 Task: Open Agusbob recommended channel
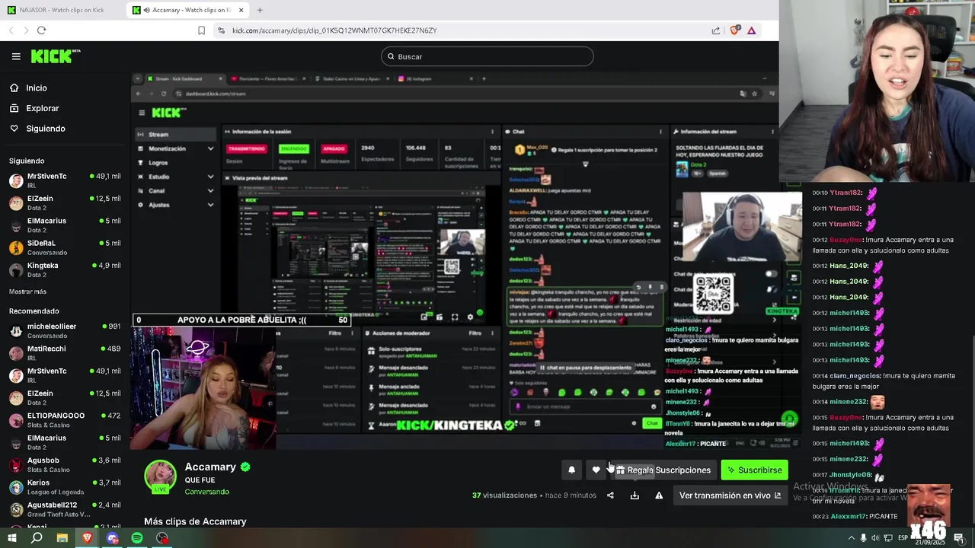[65, 464]
